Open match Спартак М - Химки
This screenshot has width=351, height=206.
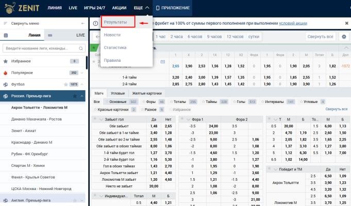pos(28,166)
